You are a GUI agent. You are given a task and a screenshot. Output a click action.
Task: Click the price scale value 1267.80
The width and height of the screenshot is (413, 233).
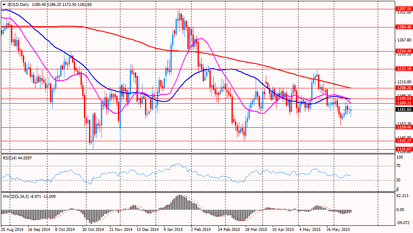pyautogui.click(x=404, y=40)
